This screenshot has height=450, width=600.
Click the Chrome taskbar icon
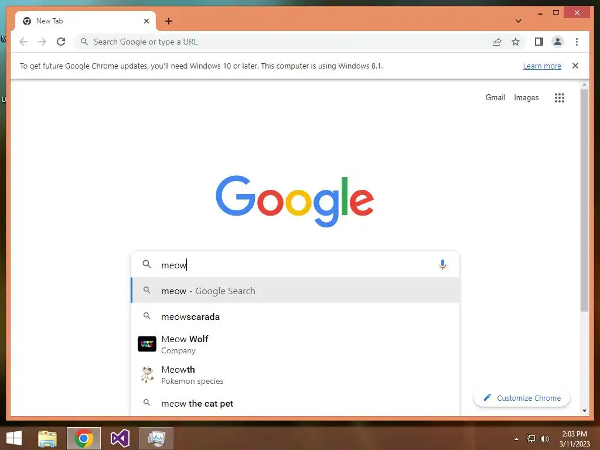(84, 438)
